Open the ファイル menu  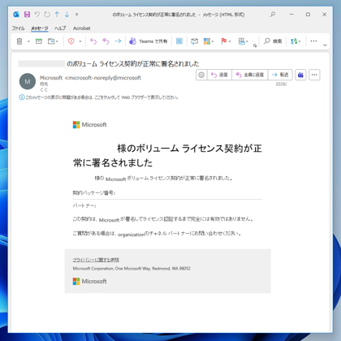pyautogui.click(x=18, y=28)
